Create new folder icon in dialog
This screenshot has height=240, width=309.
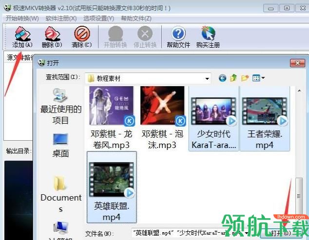pyautogui.click(x=245, y=78)
